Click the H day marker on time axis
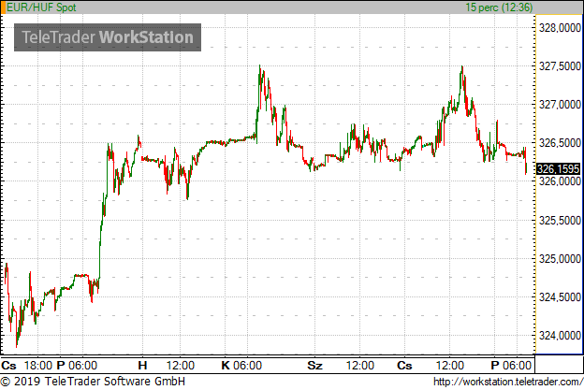 tap(142, 366)
